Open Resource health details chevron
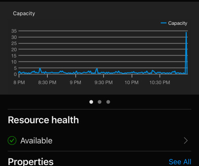This screenshot has height=166, width=199. coord(186,141)
